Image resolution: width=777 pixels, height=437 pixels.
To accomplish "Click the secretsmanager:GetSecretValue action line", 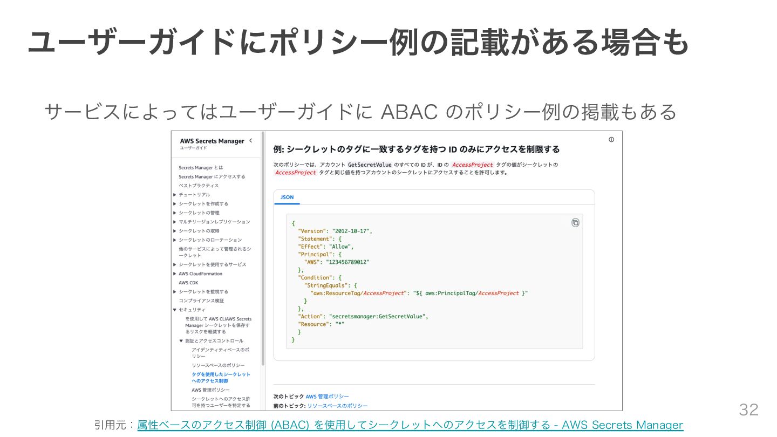I will [363, 317].
